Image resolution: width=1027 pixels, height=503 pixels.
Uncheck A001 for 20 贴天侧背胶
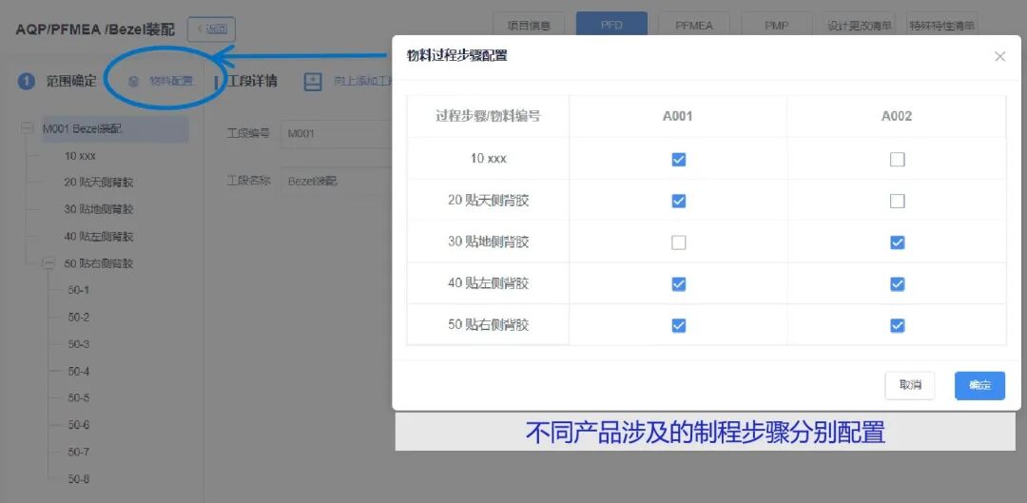tap(679, 201)
